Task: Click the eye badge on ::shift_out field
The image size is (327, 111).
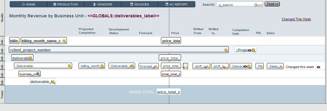Action: click(206, 67)
